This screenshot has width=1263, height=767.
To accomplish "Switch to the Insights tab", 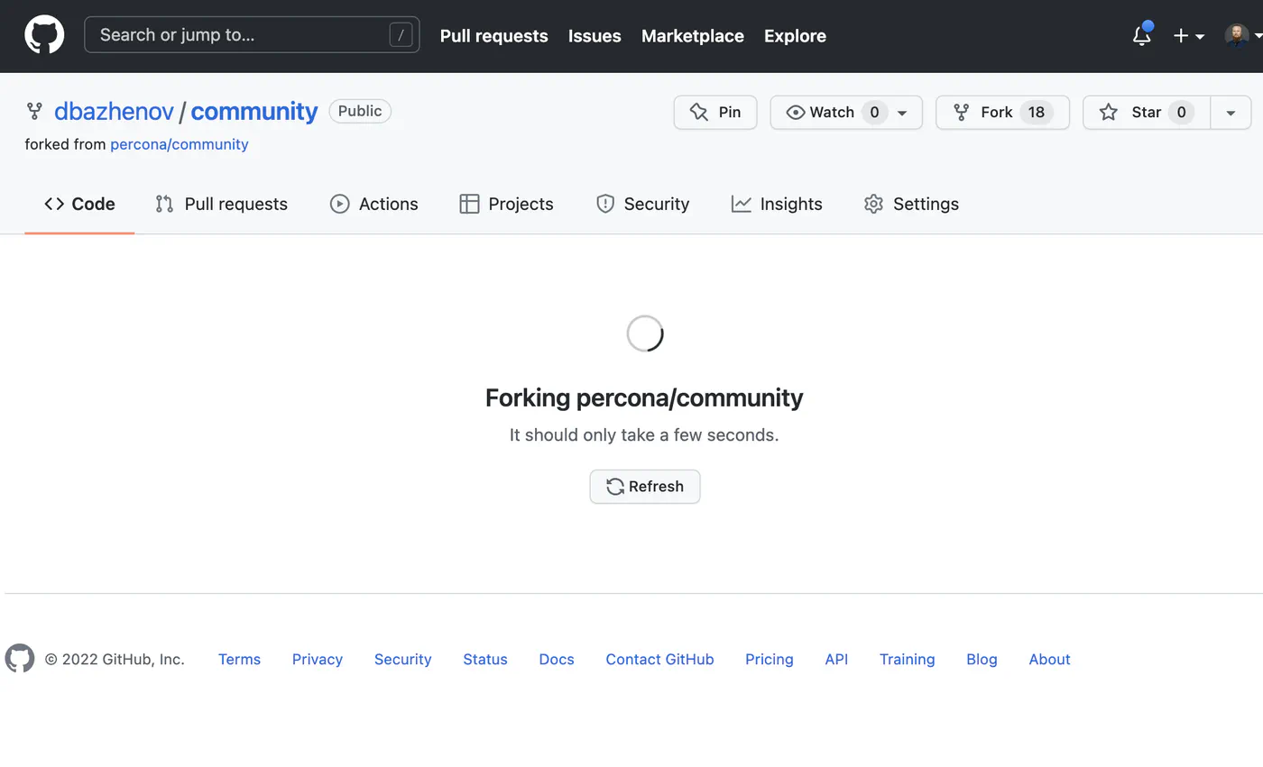I will click(777, 204).
